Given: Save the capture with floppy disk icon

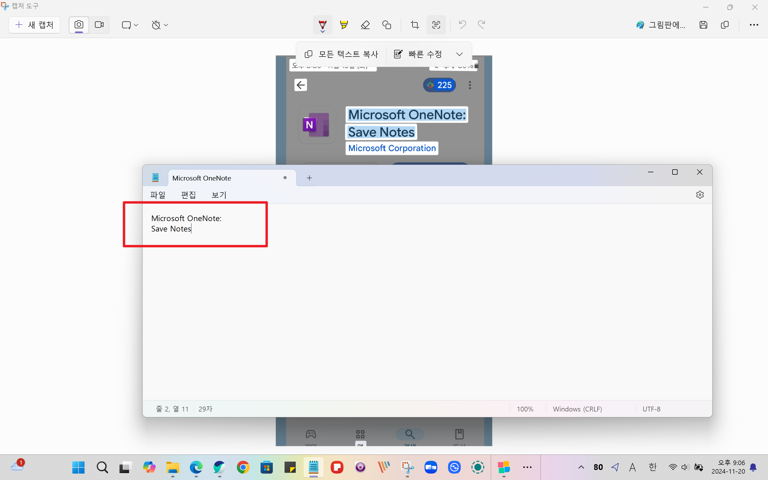Looking at the screenshot, I should (703, 25).
